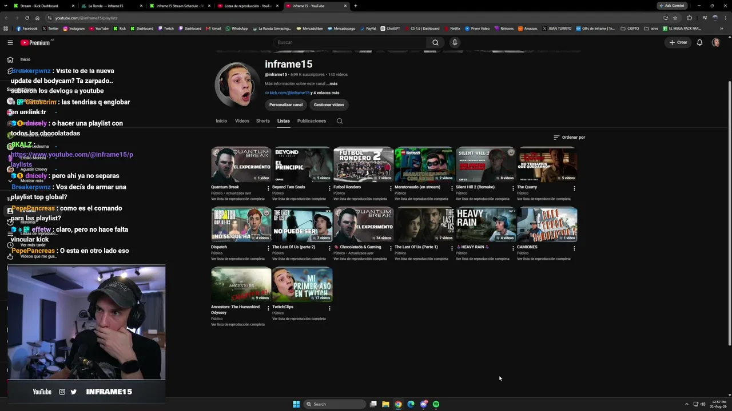Open the Facebook bookmark
Screen dimensions: 732x411
(27, 29)
